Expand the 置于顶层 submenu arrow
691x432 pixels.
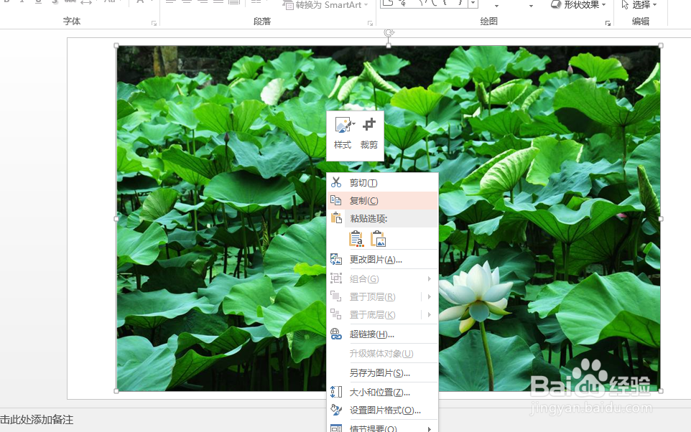pos(430,297)
